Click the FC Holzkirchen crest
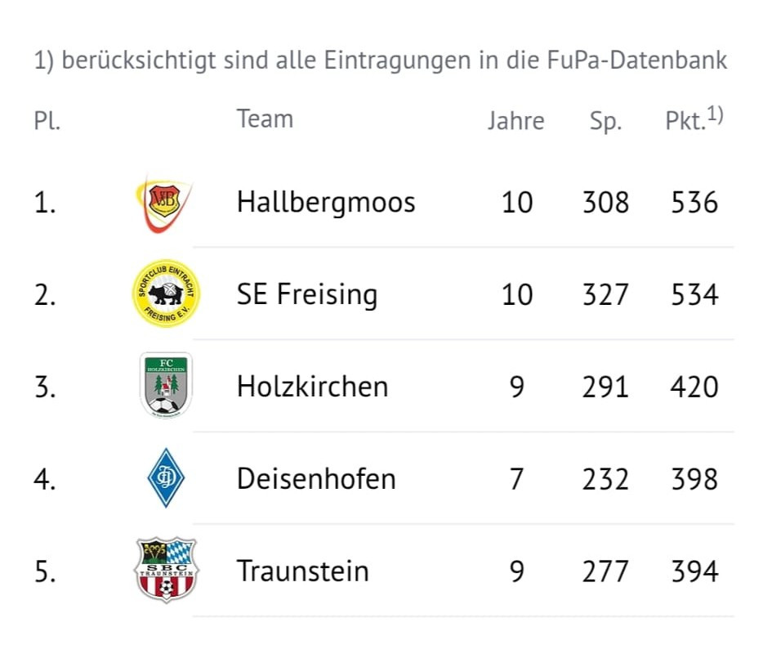 165,386
